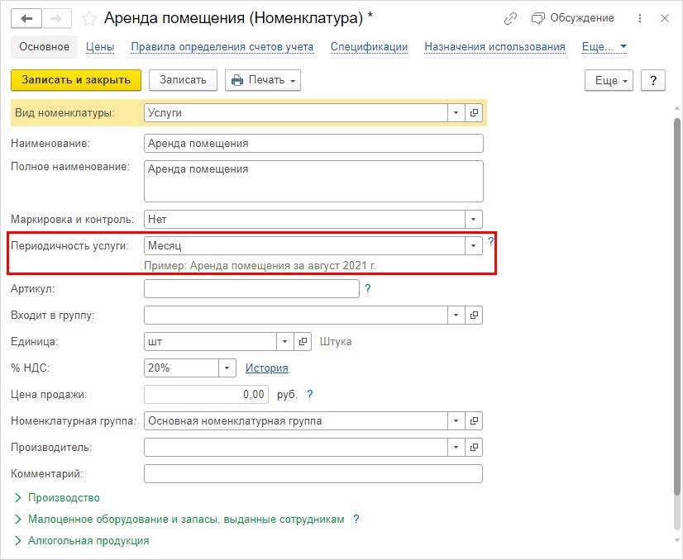Open the Печать dropdown menu

(263, 80)
